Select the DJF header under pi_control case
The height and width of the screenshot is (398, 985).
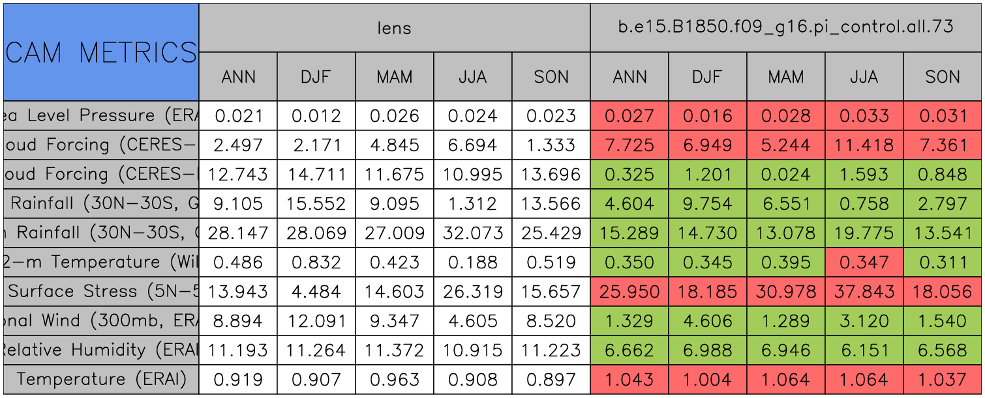pyautogui.click(x=707, y=77)
